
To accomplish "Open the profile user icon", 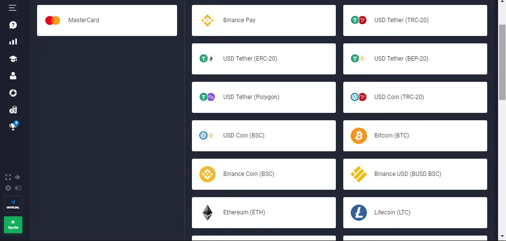I will pyautogui.click(x=13, y=76).
